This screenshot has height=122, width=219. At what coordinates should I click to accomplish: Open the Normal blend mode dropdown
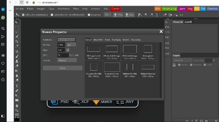click(x=182, y=60)
